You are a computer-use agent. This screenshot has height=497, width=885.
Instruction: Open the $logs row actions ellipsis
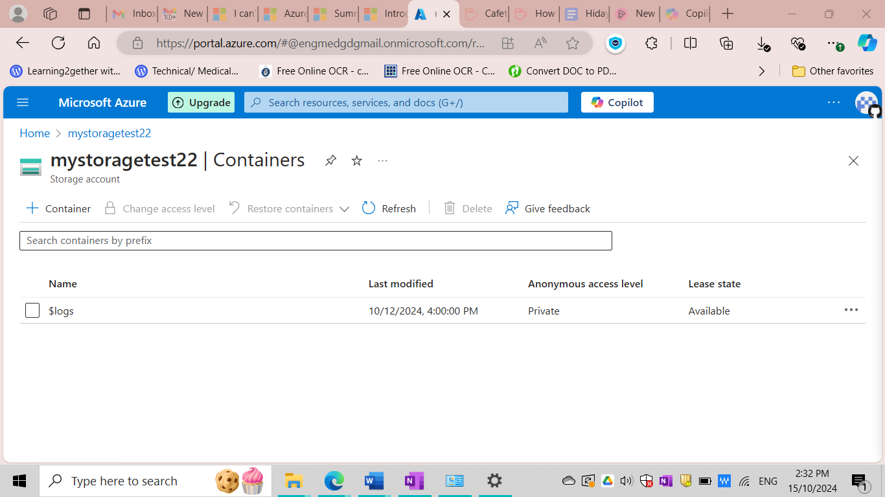pos(851,310)
